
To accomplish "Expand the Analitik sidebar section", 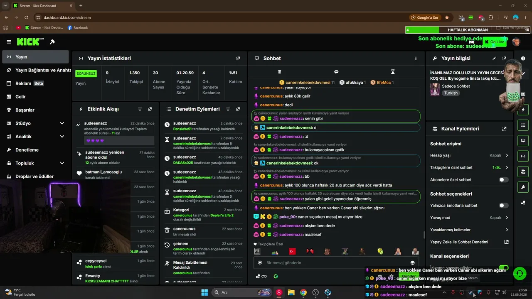I will [62, 137].
